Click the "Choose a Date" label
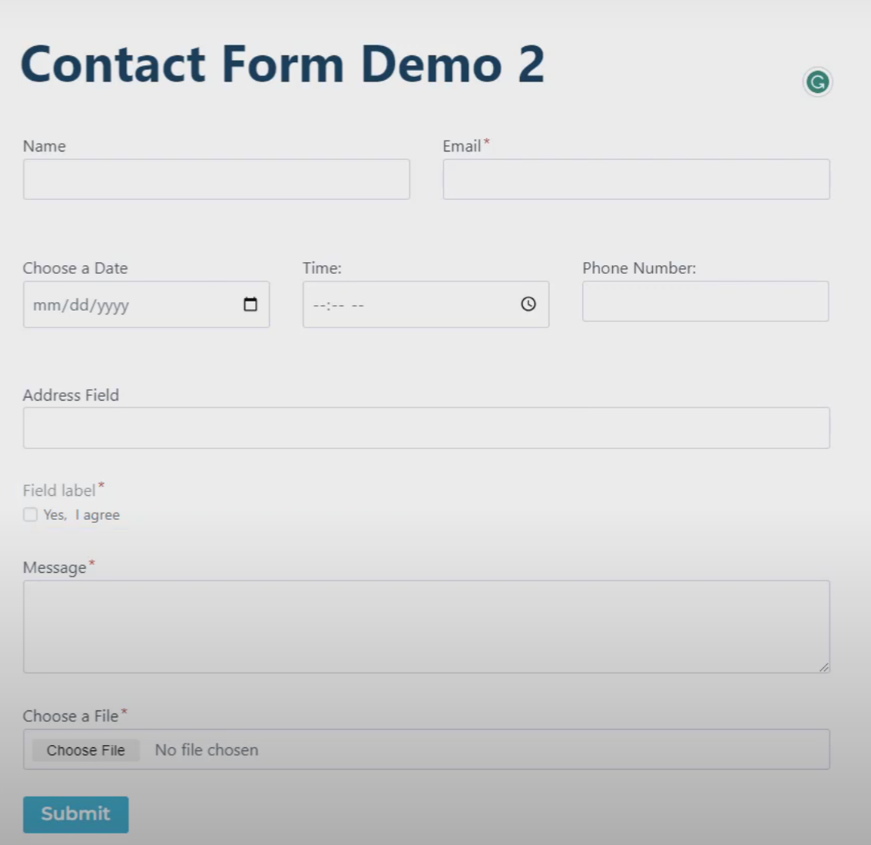This screenshot has height=845, width=871. coord(73,268)
